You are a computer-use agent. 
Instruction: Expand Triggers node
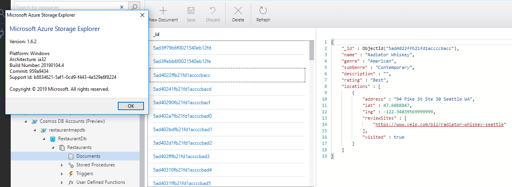click(x=62, y=174)
